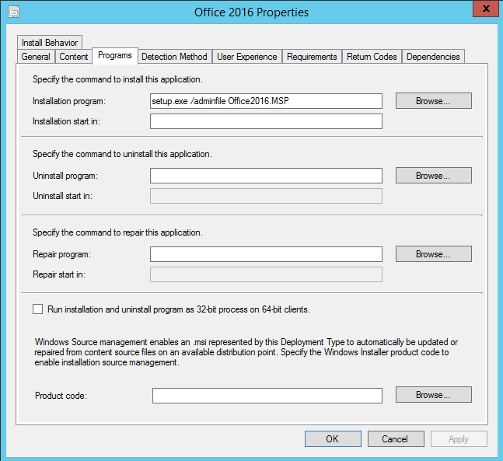Screen dimensions: 503x461
Task: Switch to the General tab
Action: coord(36,57)
